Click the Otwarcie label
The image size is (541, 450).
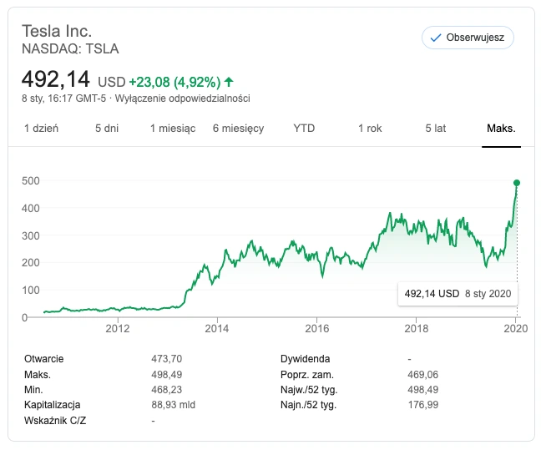(43, 359)
